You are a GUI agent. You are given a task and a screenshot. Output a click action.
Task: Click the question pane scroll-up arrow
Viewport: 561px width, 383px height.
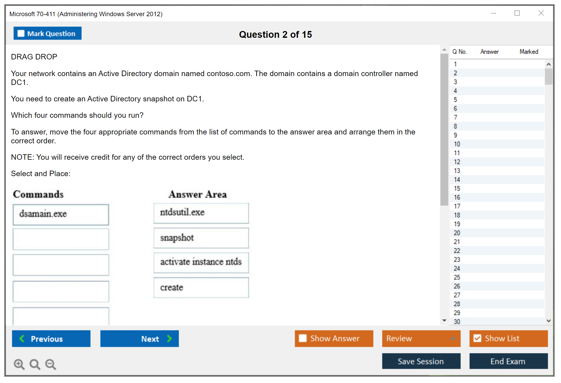pos(444,50)
